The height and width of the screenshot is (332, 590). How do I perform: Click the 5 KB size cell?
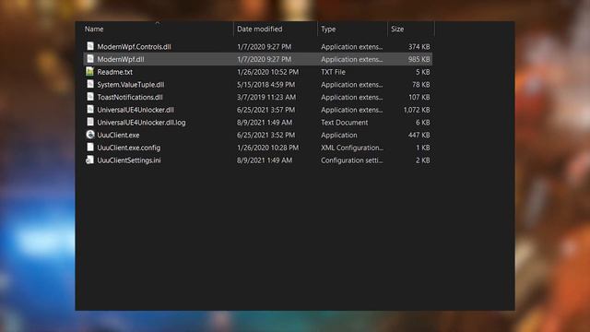(423, 72)
